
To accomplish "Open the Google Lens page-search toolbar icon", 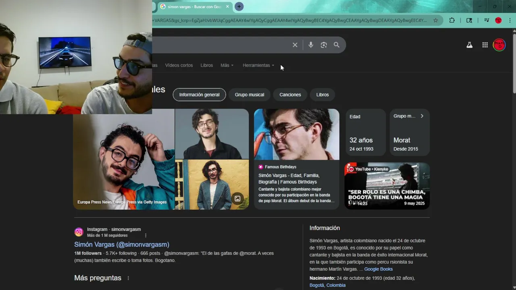I will point(469,20).
